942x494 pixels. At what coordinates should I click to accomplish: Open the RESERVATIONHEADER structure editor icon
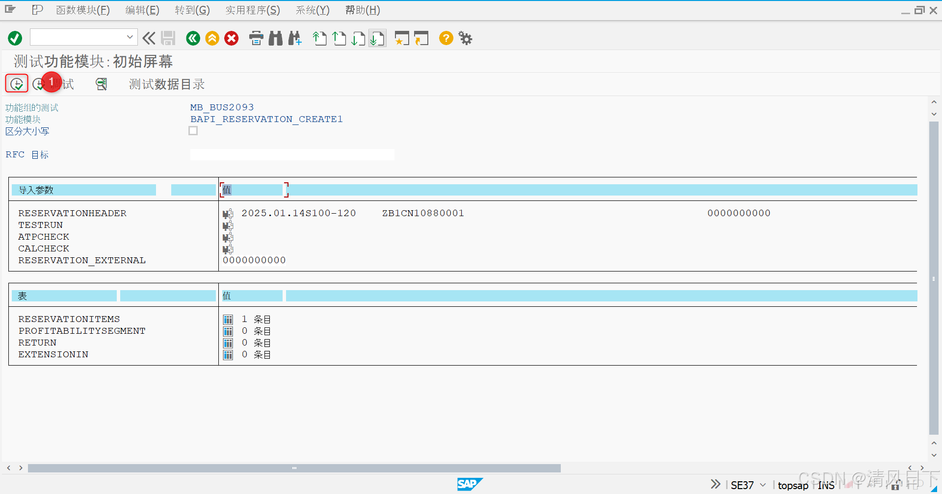[227, 213]
